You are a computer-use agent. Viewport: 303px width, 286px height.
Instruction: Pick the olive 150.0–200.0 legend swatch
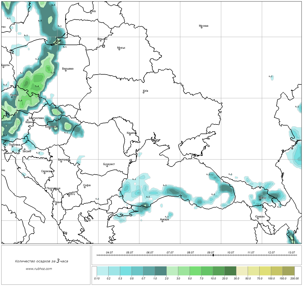click(x=288, y=271)
